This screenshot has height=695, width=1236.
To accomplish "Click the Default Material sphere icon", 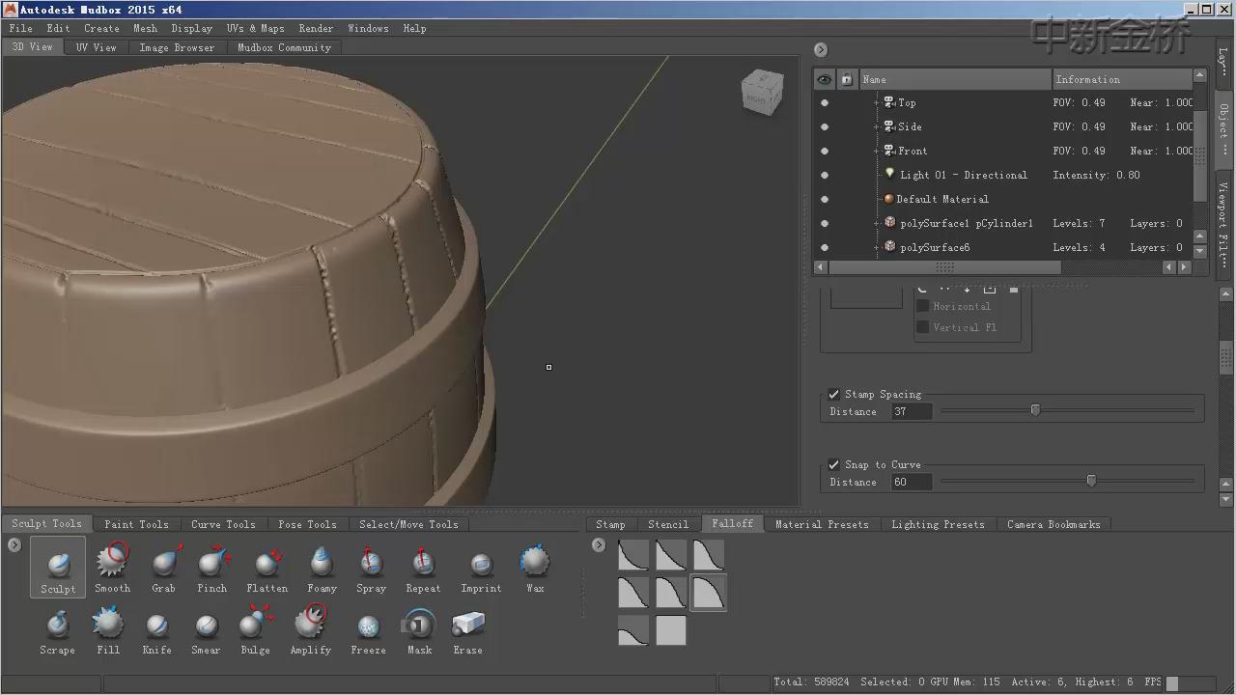I will click(x=888, y=199).
